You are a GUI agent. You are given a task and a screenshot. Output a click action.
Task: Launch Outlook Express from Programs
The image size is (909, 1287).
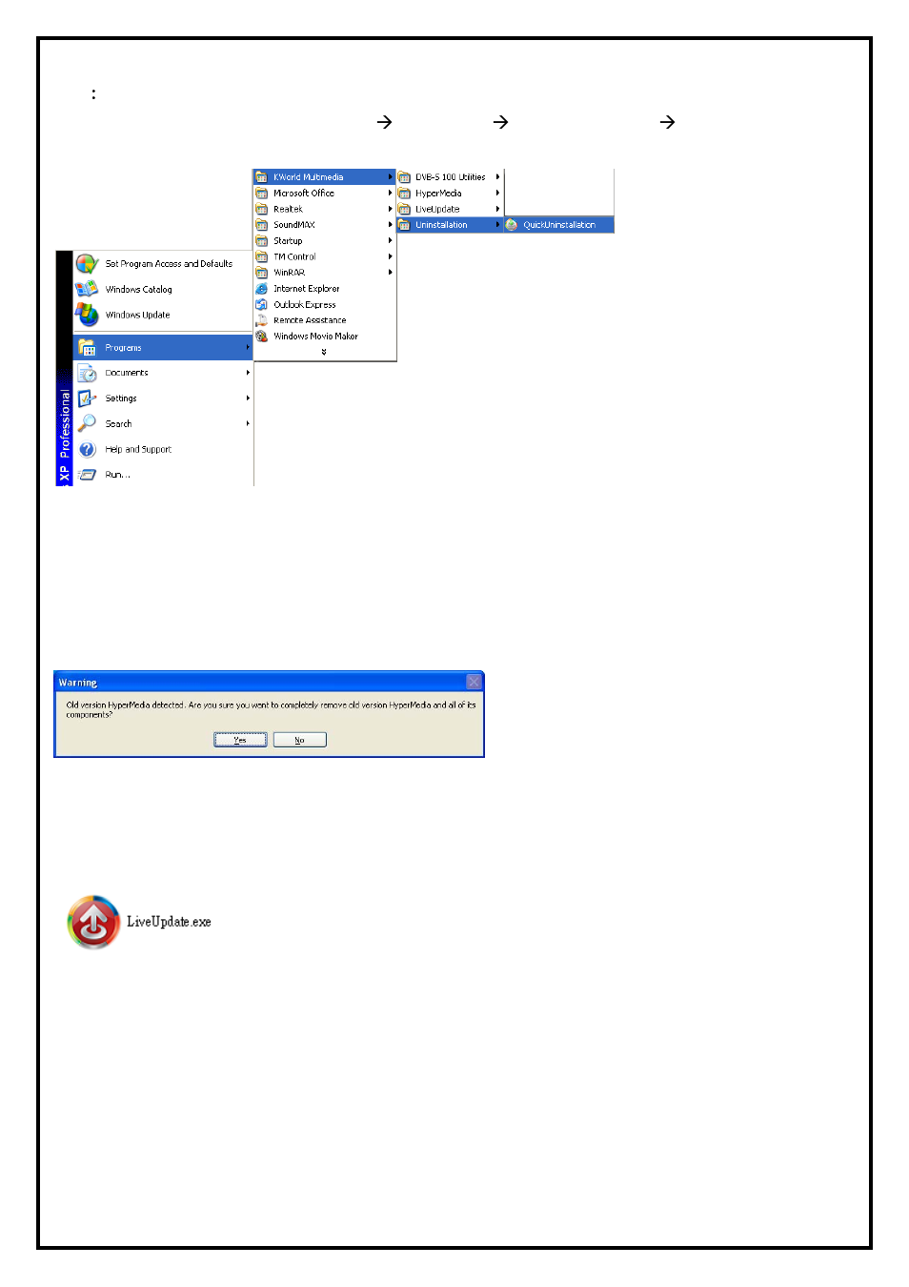point(324,305)
